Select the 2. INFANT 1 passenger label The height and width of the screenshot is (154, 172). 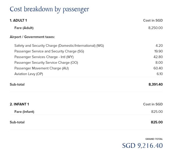pyautogui.click(x=19, y=104)
